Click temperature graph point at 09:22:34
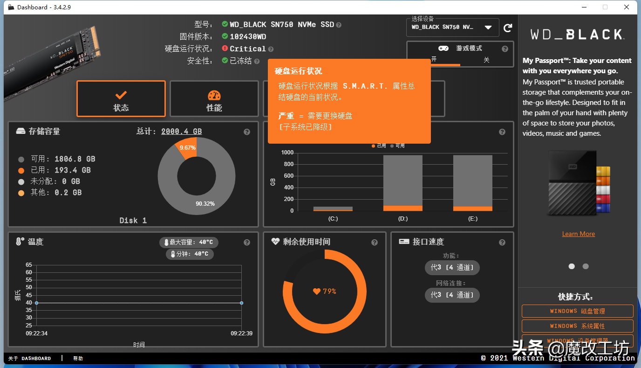641x368 pixels. pyautogui.click(x=36, y=303)
